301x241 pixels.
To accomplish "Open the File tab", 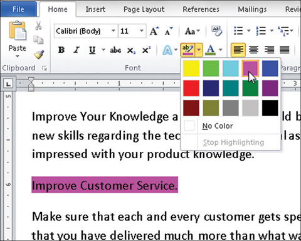I will coord(18,9).
